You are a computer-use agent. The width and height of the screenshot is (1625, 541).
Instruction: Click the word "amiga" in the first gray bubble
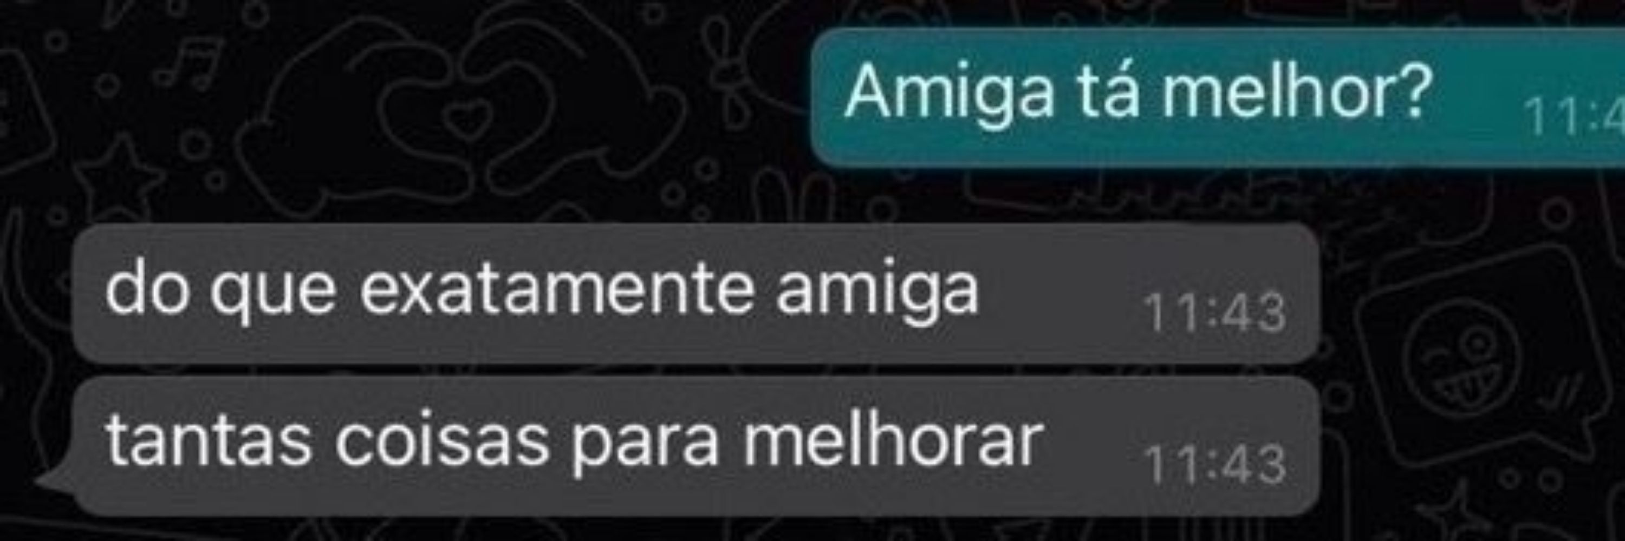[x=877, y=293]
